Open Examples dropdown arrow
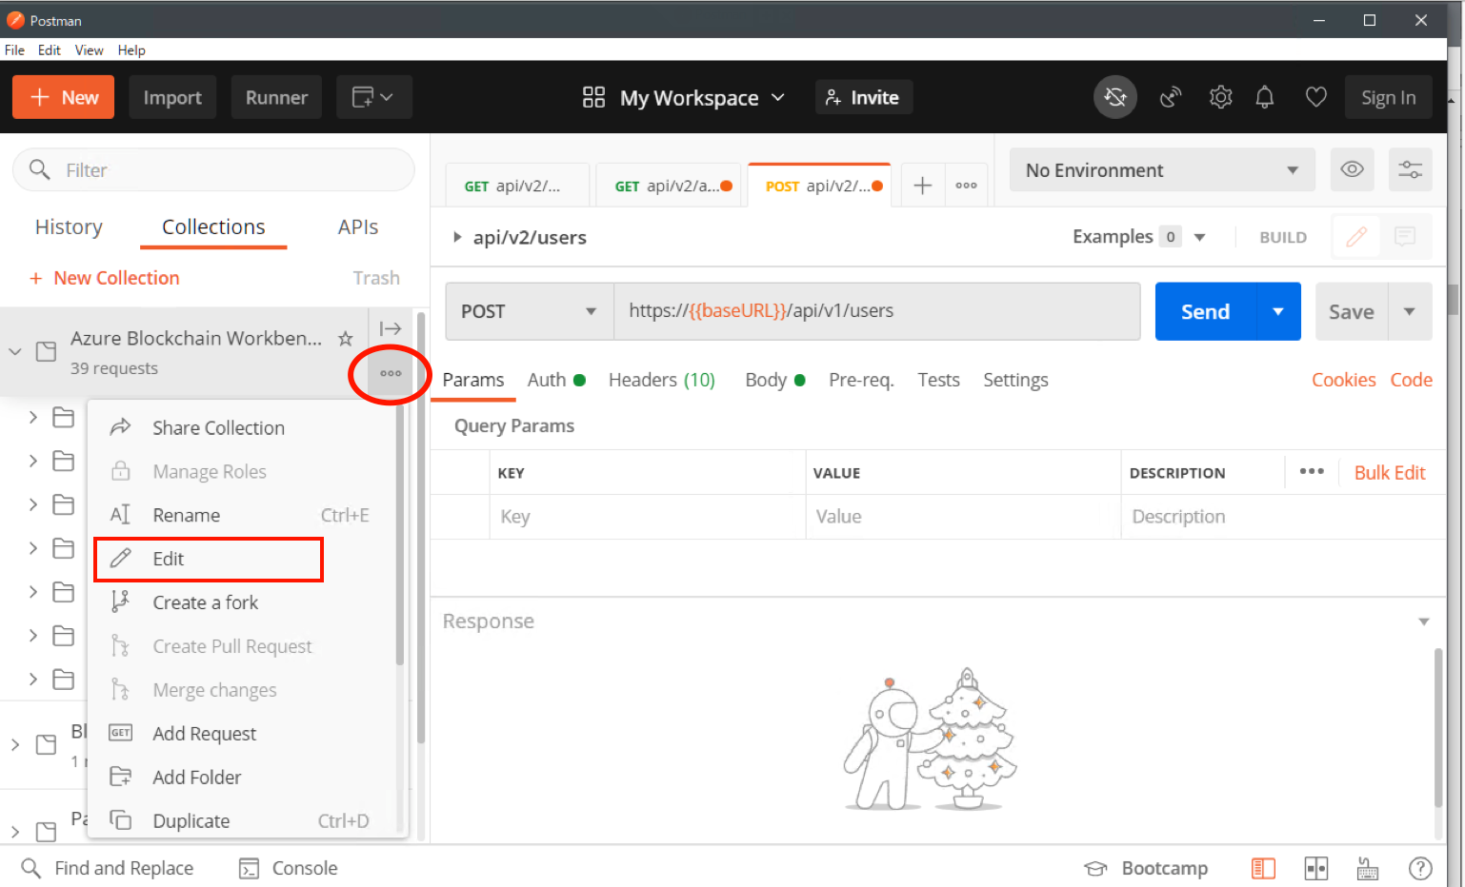1465x887 pixels. click(1200, 237)
